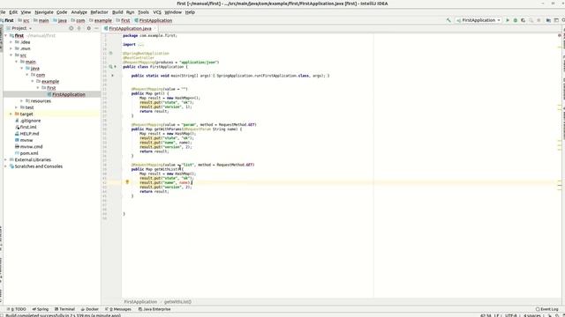Open the Messages tool window

point(118,309)
